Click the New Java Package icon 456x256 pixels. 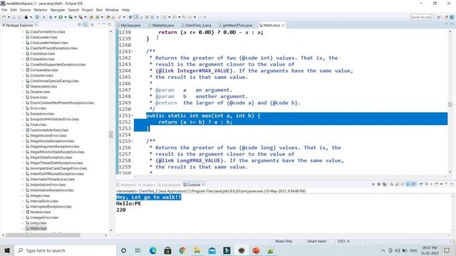click(91, 17)
